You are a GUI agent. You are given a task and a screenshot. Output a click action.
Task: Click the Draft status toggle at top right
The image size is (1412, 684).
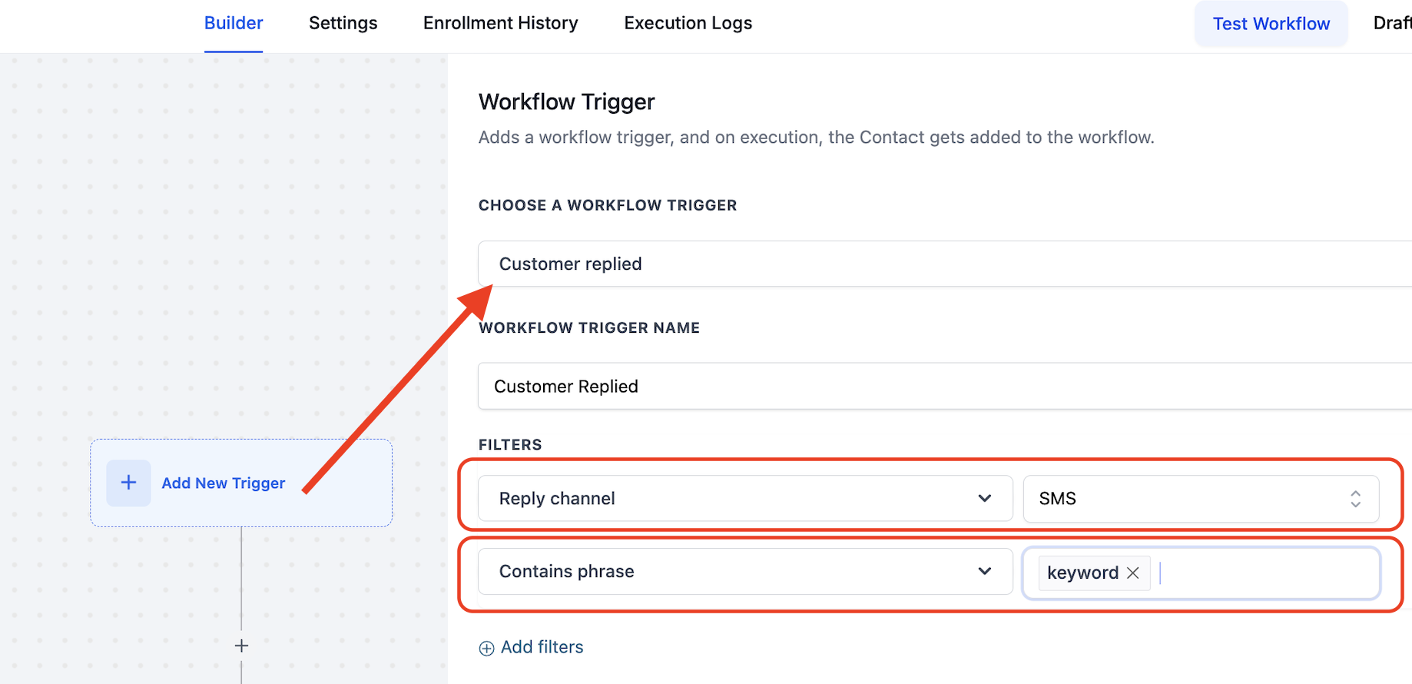tap(1392, 23)
